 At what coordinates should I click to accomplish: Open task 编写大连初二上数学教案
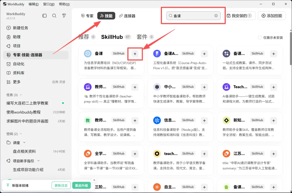(36, 103)
